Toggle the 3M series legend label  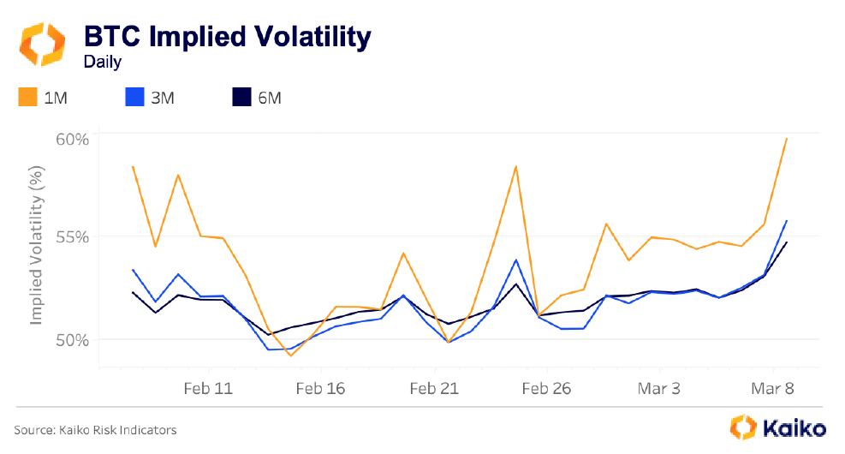pyautogui.click(x=162, y=99)
